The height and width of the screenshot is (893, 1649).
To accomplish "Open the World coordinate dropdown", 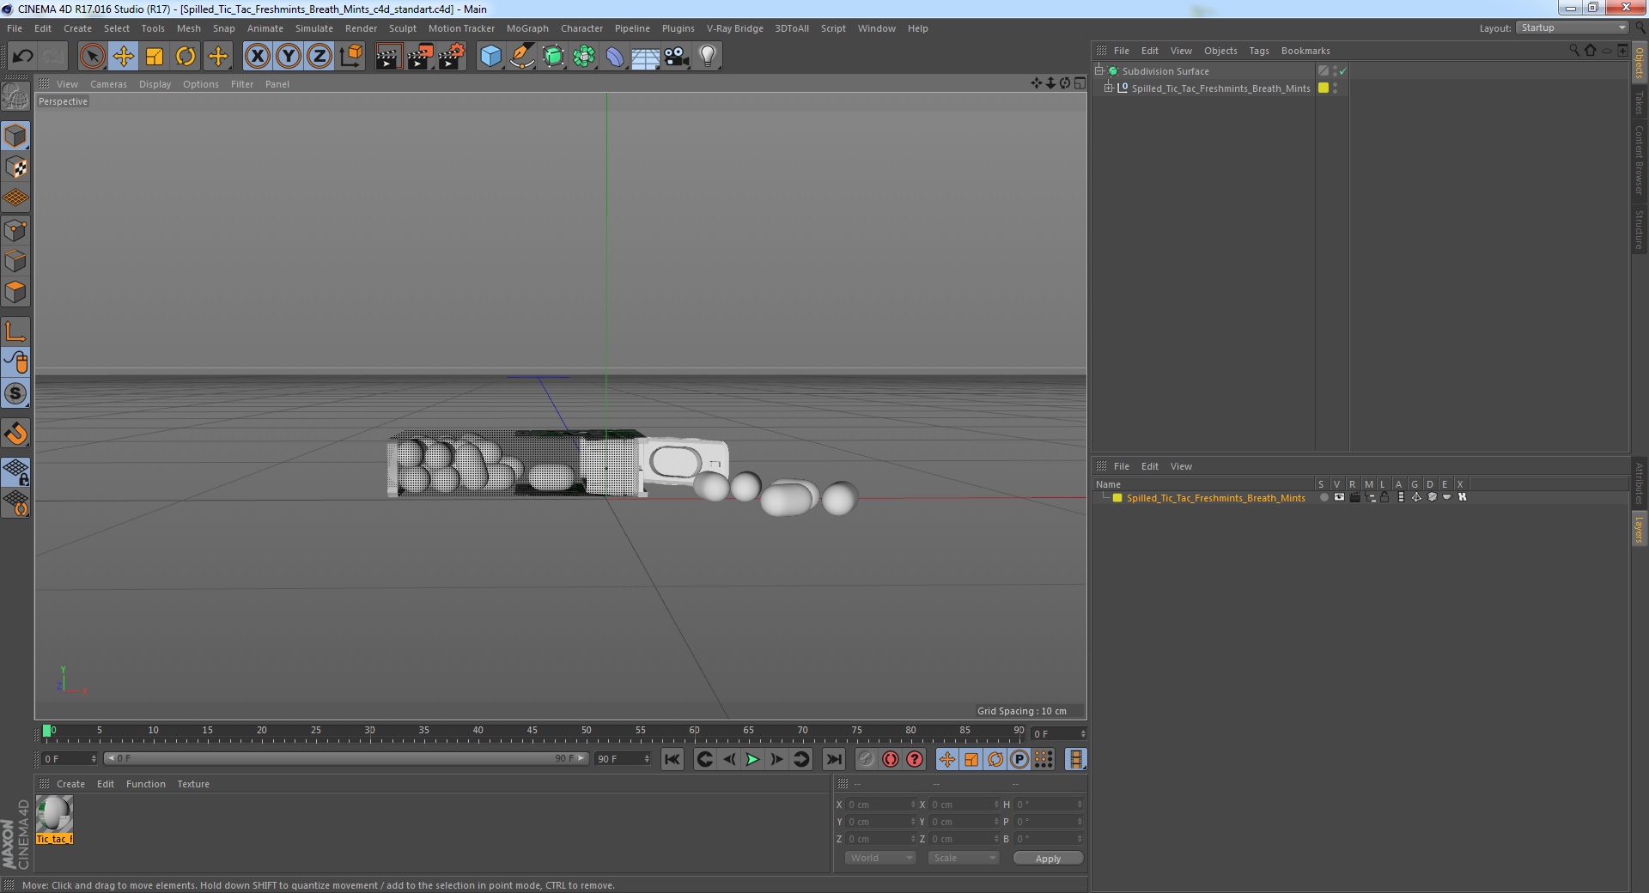I will click(x=880, y=858).
